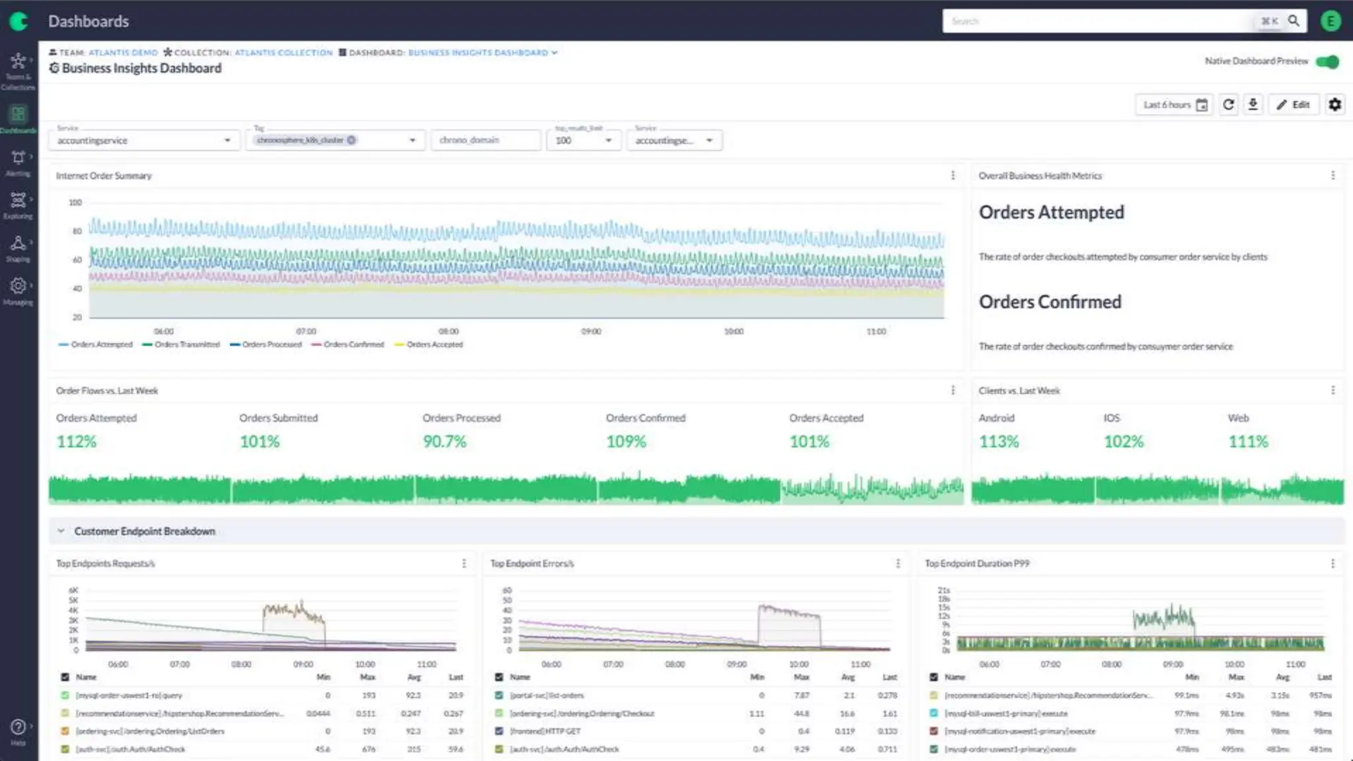Open Managing menu in left sidebar
Viewport: 1353px width, 761px height.
point(18,291)
